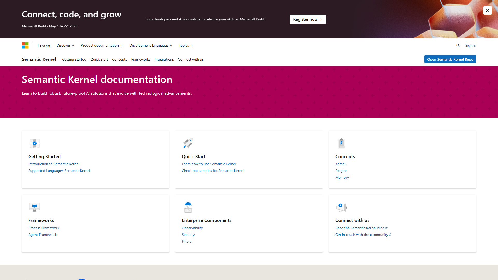Click the Semantic Kernel documentation title
Screen dimensions: 498x280
click(x=97, y=79)
